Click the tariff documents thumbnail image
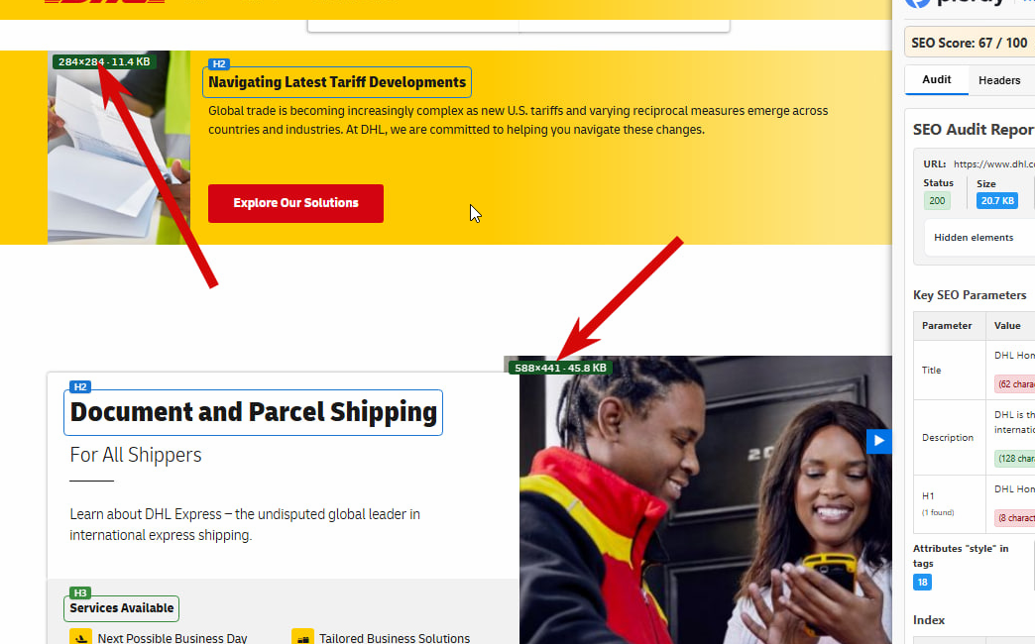 pos(119,148)
